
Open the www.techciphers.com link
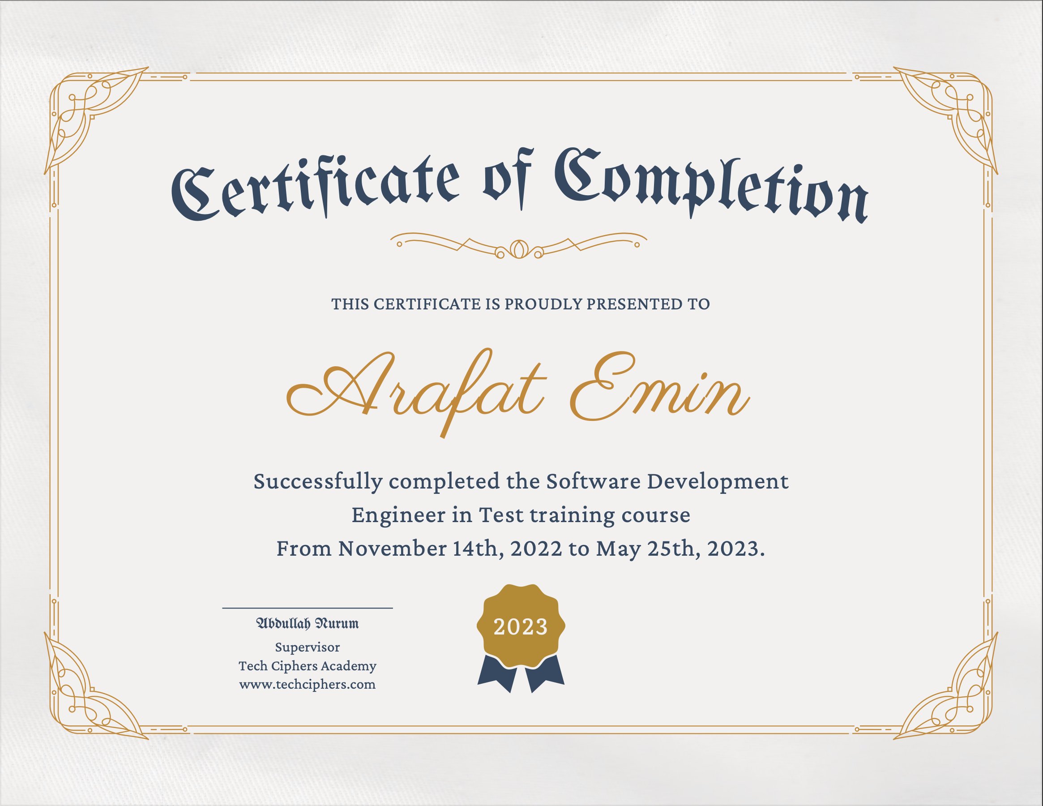click(x=307, y=685)
